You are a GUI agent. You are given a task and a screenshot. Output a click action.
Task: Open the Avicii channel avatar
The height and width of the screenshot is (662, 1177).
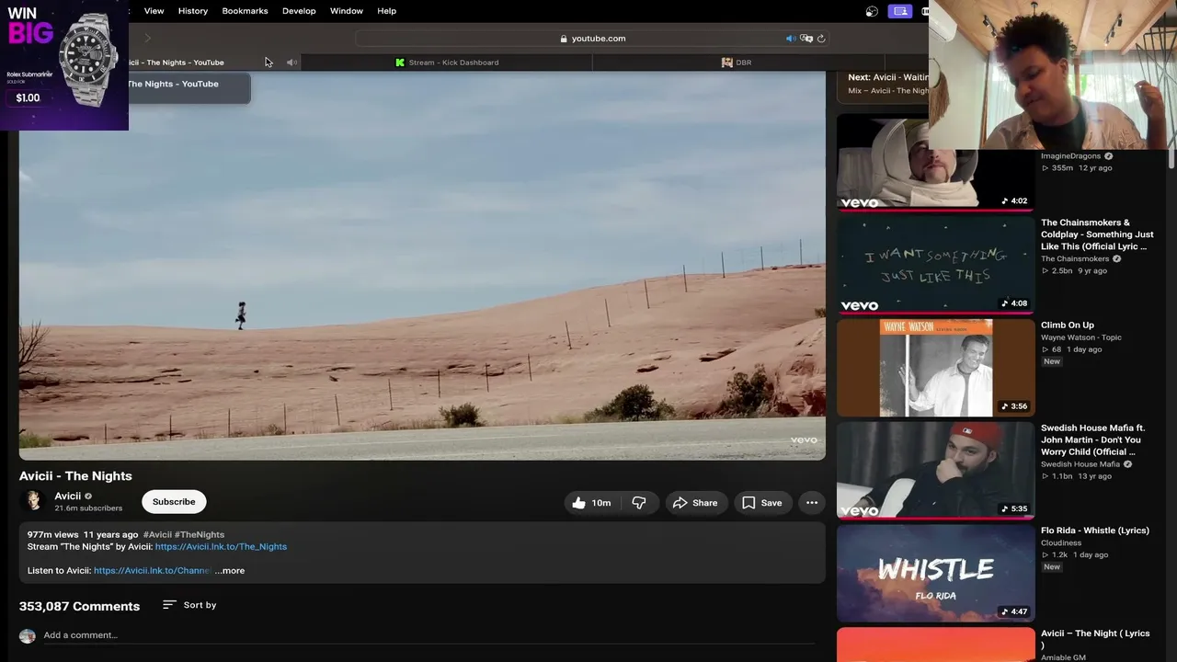click(34, 501)
